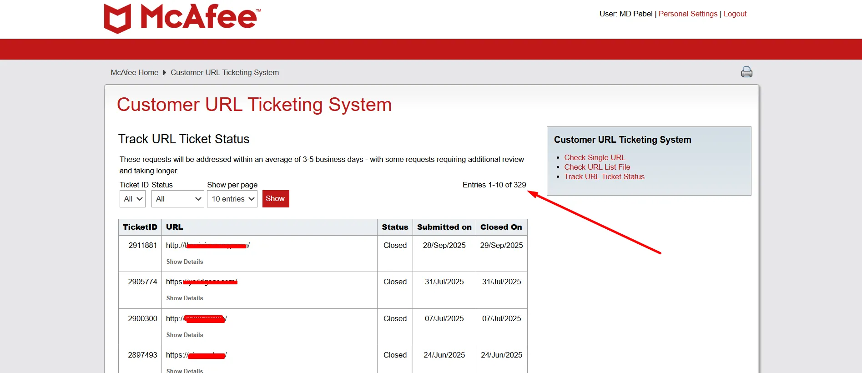Screen dimensions: 862x373
Task: Open the Ticket ID dropdown
Action: pyautogui.click(x=132, y=199)
